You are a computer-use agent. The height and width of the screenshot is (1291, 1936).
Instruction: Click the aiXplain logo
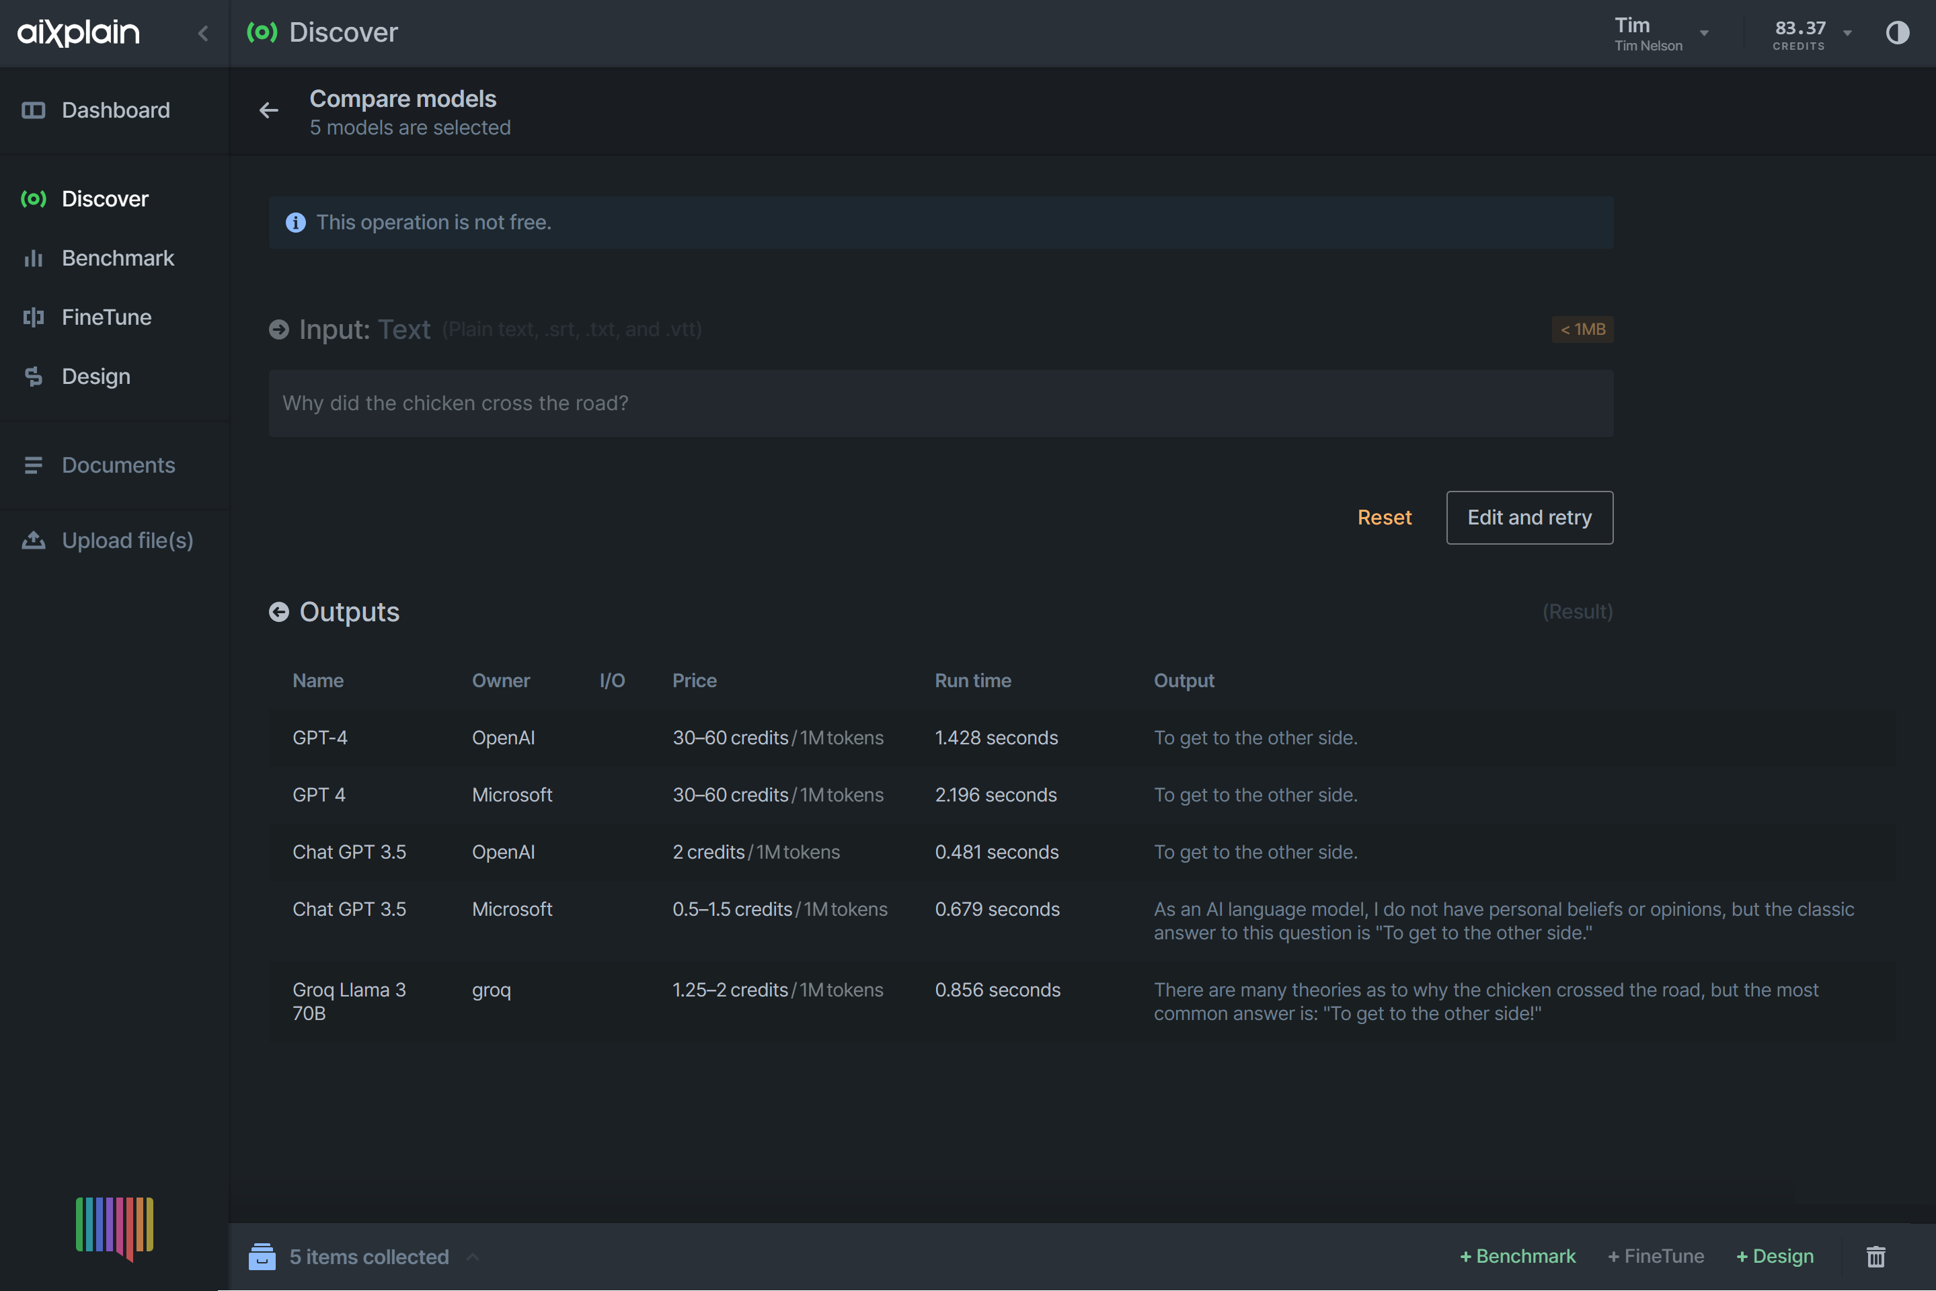pos(78,32)
